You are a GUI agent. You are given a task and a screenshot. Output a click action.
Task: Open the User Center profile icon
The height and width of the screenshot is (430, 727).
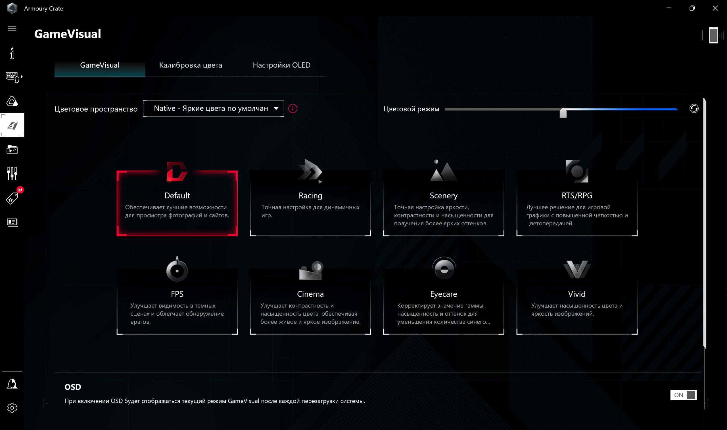[x=12, y=384]
